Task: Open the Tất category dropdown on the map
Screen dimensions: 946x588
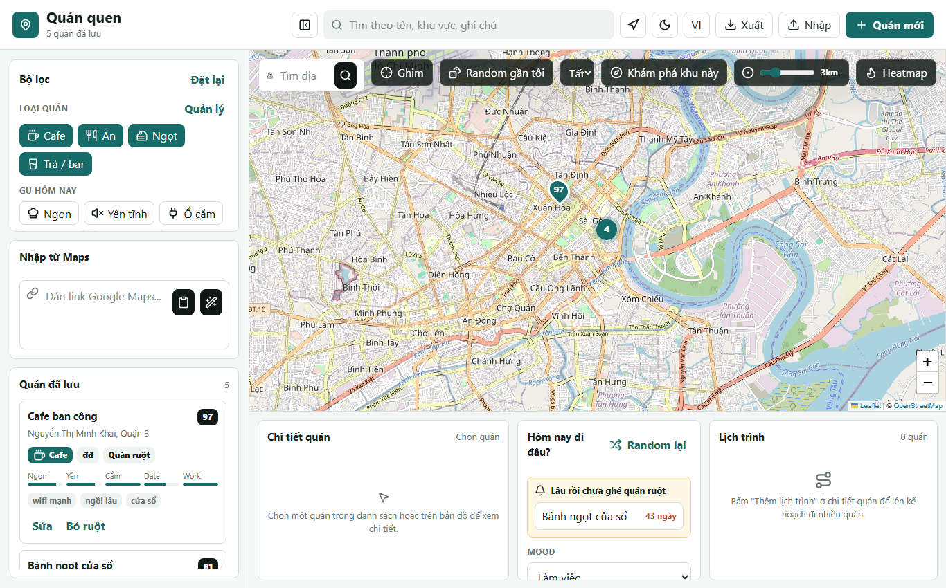Action: [578, 73]
